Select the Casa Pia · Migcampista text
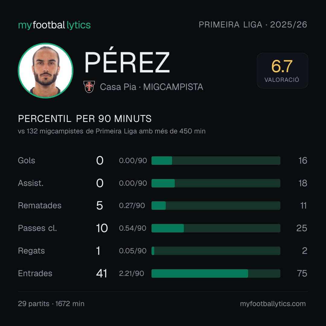The height and width of the screenshot is (326, 326). 151,87
